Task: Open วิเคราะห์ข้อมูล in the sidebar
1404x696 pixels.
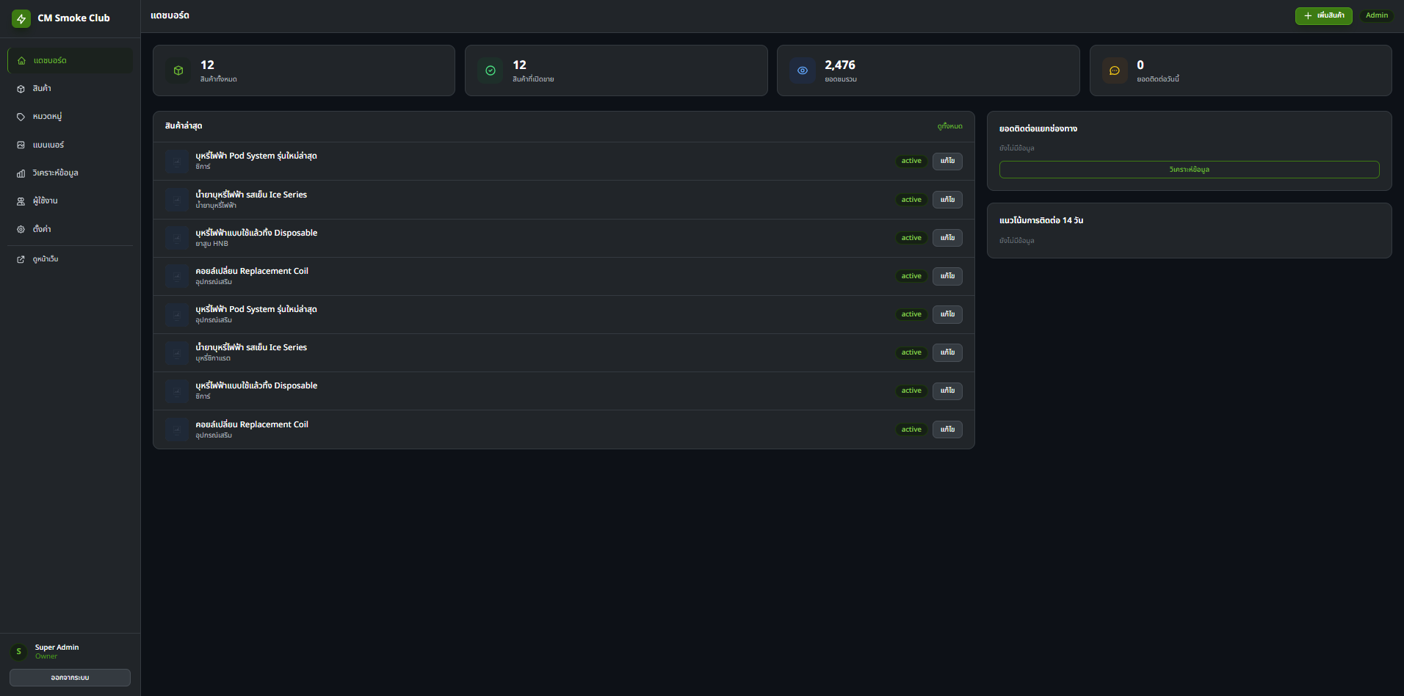Action: 70,173
